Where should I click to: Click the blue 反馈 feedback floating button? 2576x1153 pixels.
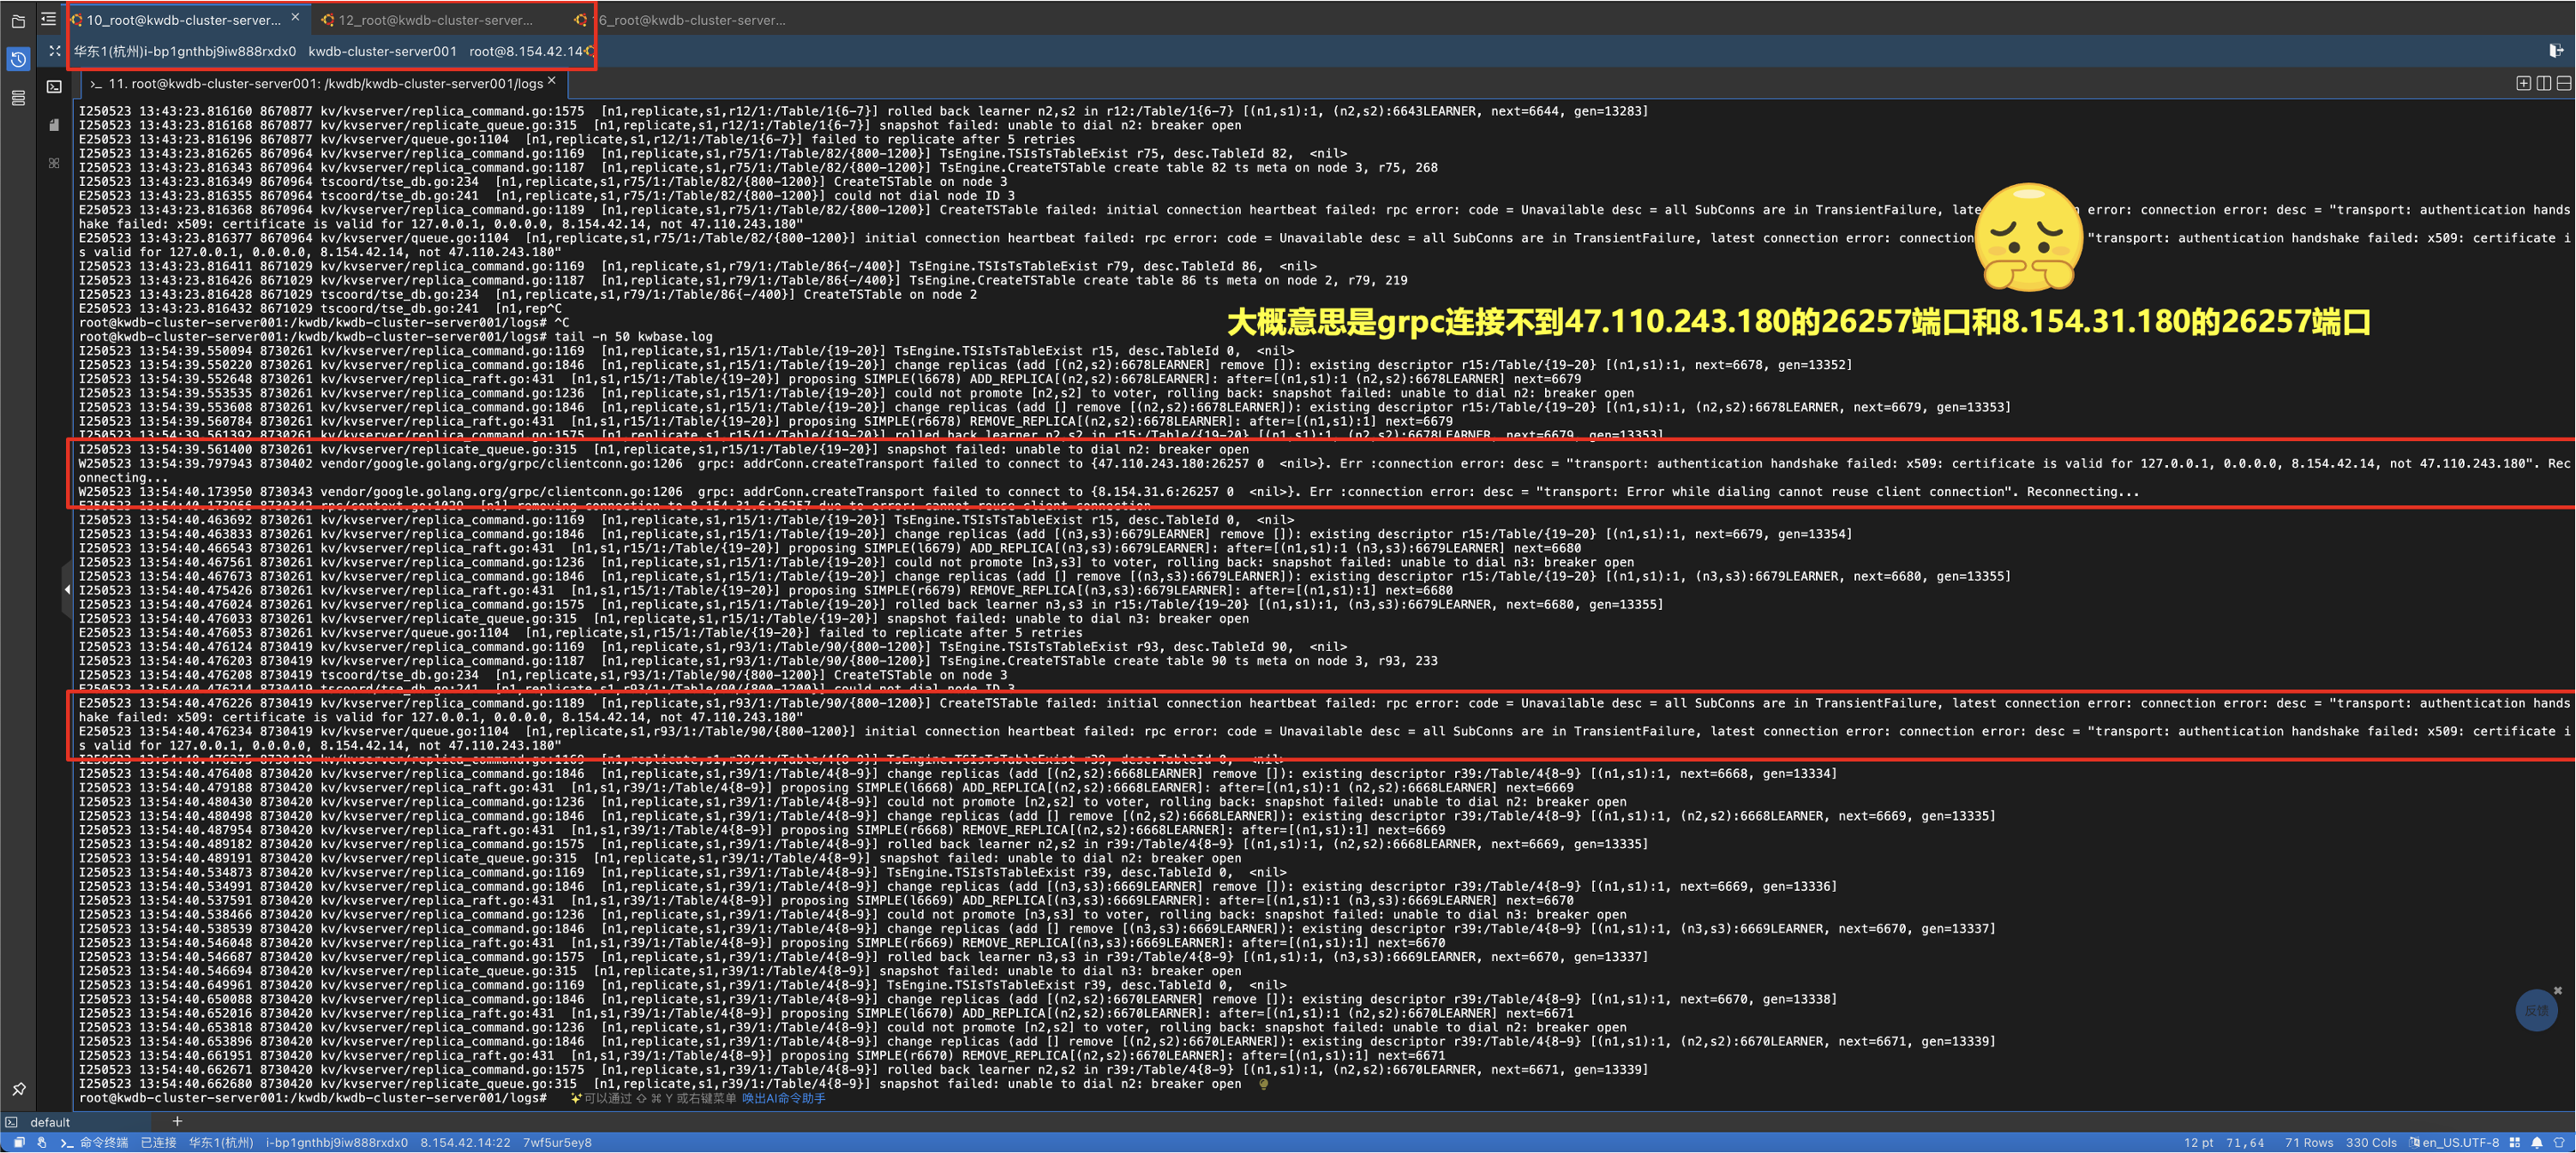pos(2535,1010)
